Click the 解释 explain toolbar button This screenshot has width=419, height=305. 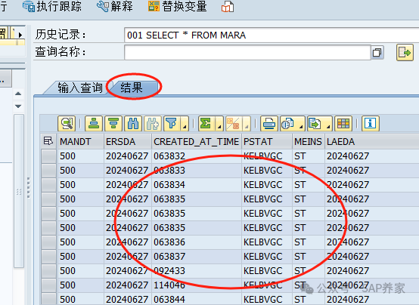click(x=115, y=6)
